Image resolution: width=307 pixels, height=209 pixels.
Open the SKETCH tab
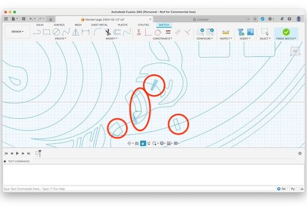click(164, 25)
